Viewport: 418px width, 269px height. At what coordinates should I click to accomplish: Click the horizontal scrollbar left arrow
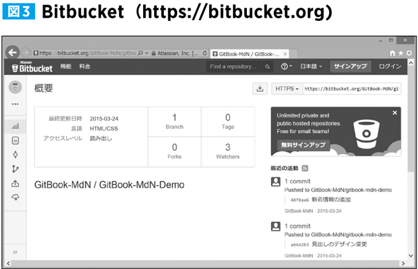(8, 263)
